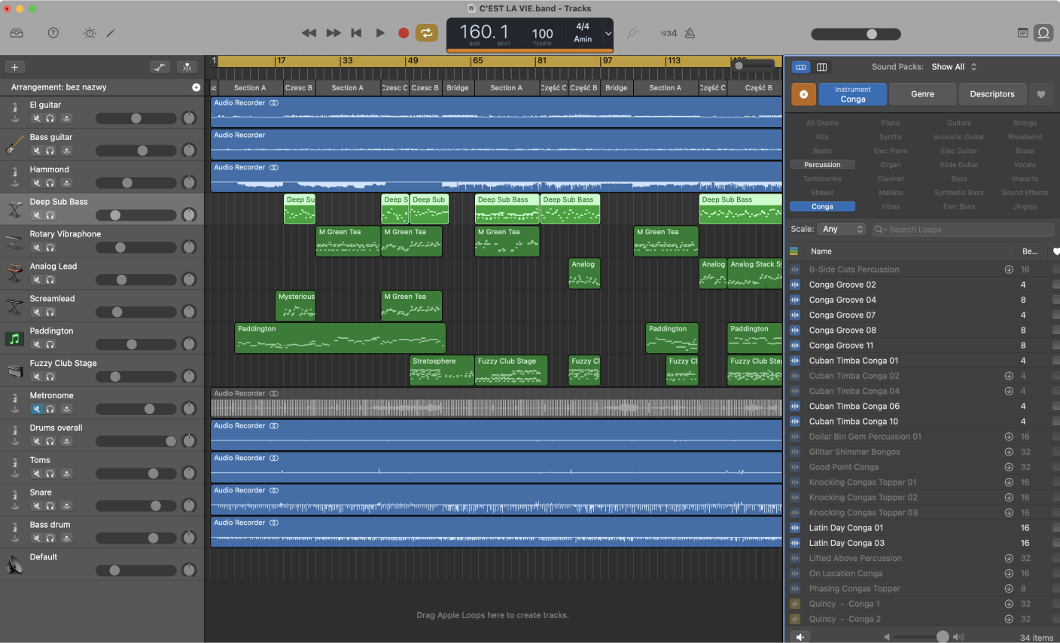This screenshot has width=1060, height=643.
Task: Select the Fuzzy Club Stage amp icon
Action: [14, 370]
